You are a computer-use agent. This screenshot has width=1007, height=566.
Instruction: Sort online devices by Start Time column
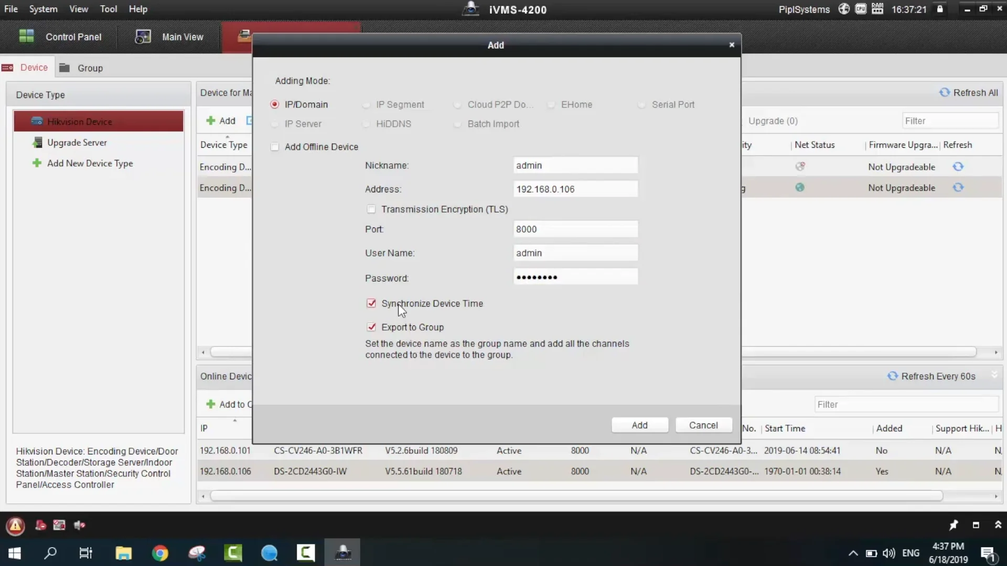pyautogui.click(x=785, y=429)
